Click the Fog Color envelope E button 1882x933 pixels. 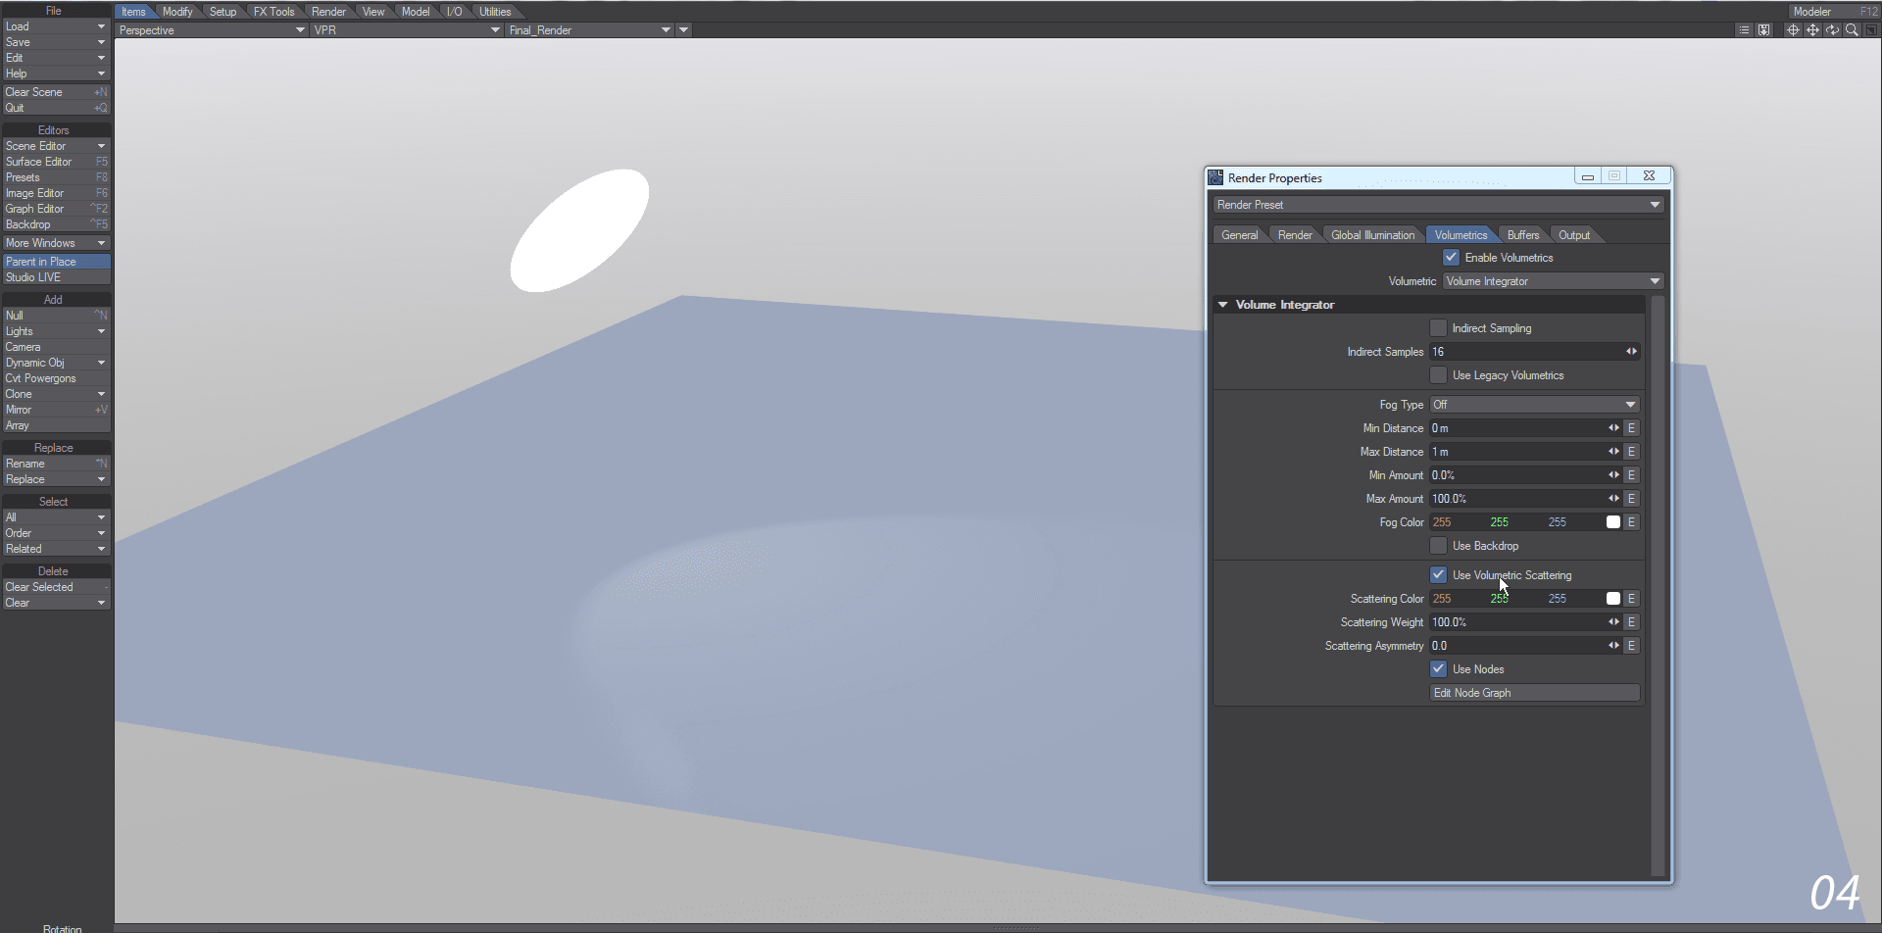(x=1631, y=522)
